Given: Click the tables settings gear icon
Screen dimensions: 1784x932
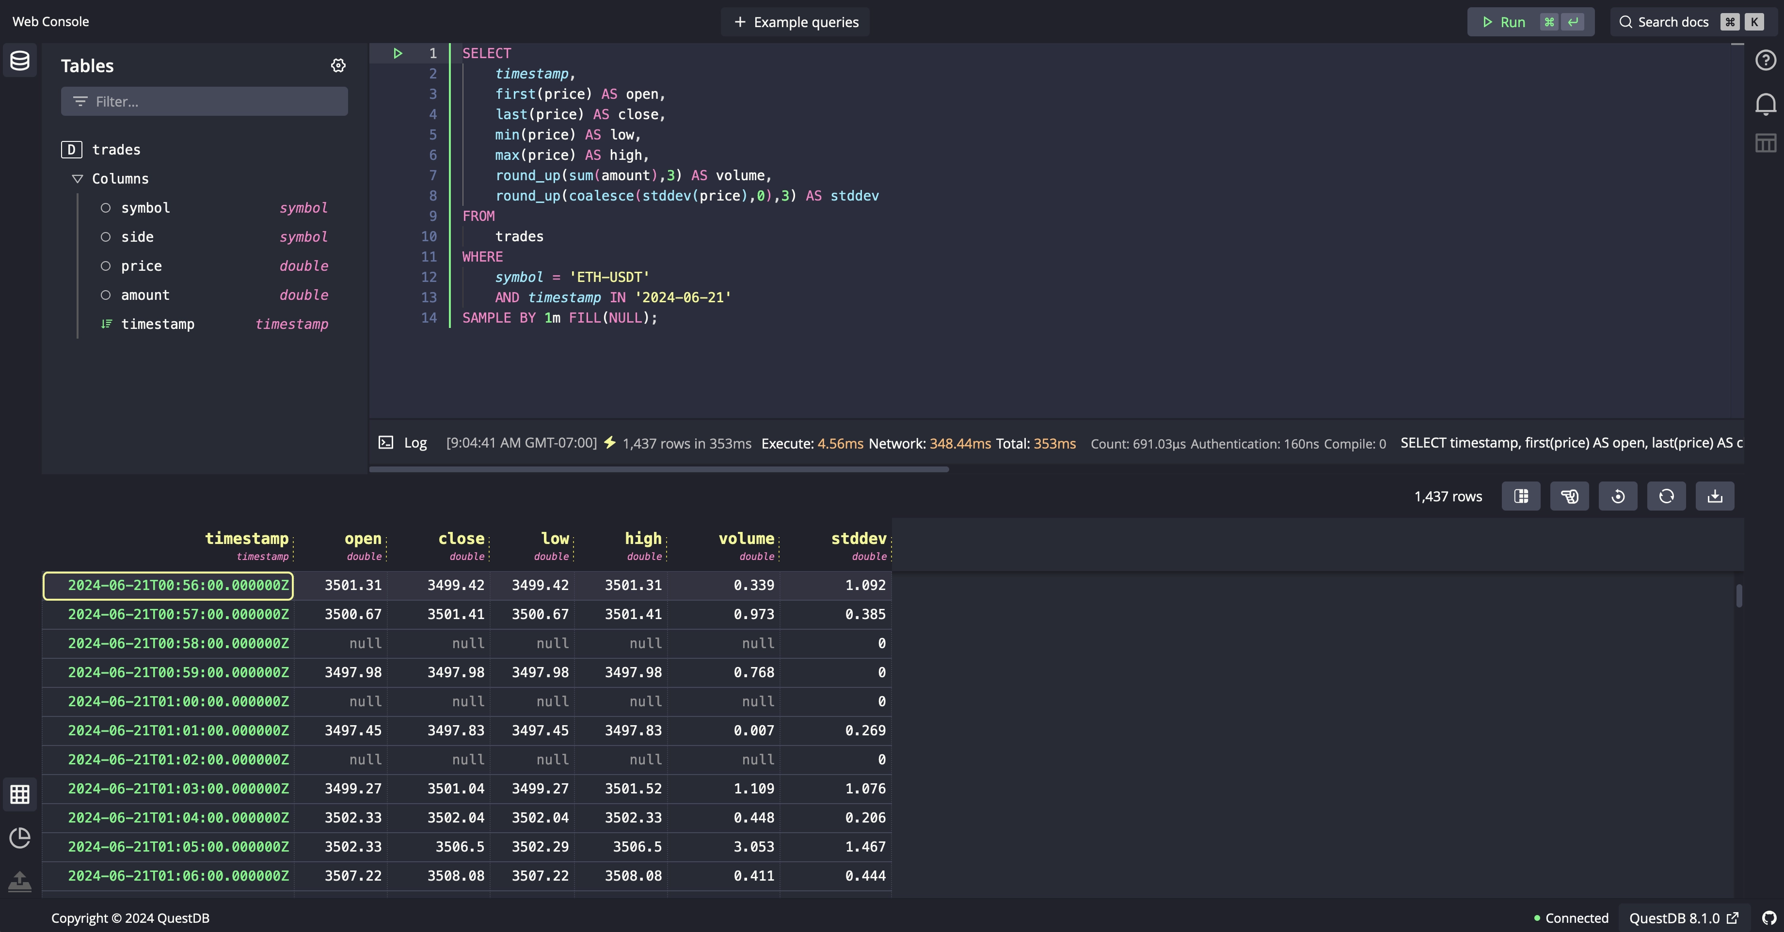Looking at the screenshot, I should pyautogui.click(x=339, y=65).
